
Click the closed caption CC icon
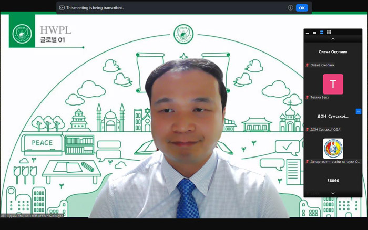(x=62, y=8)
